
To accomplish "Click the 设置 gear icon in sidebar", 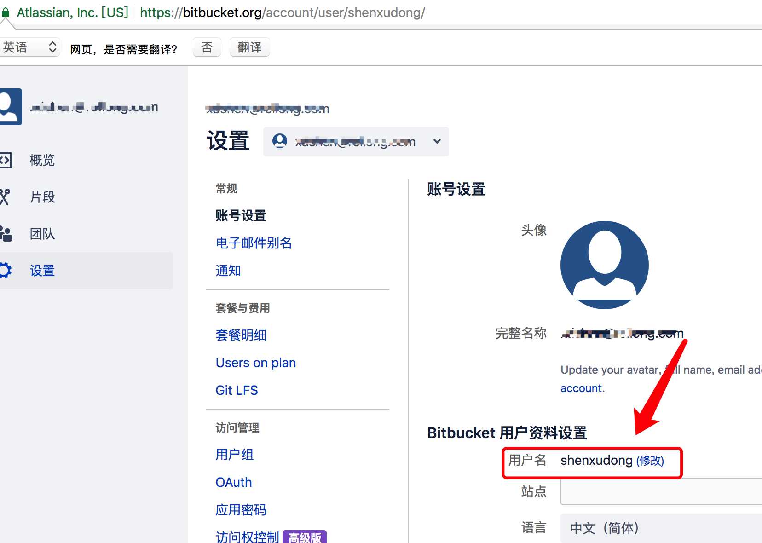I will (x=6, y=271).
